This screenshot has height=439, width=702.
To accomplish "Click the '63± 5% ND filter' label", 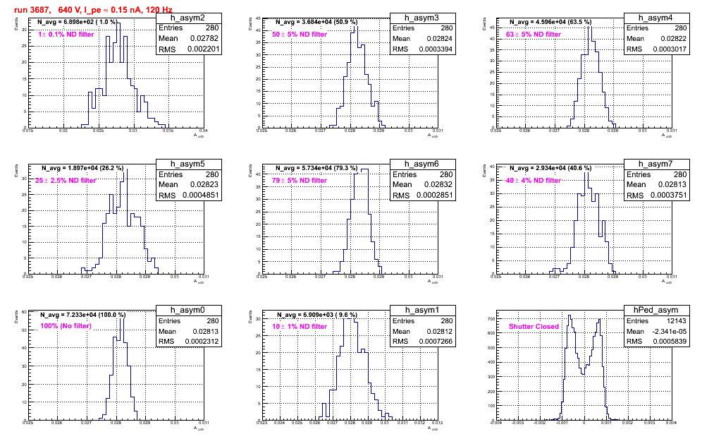I will (534, 34).
